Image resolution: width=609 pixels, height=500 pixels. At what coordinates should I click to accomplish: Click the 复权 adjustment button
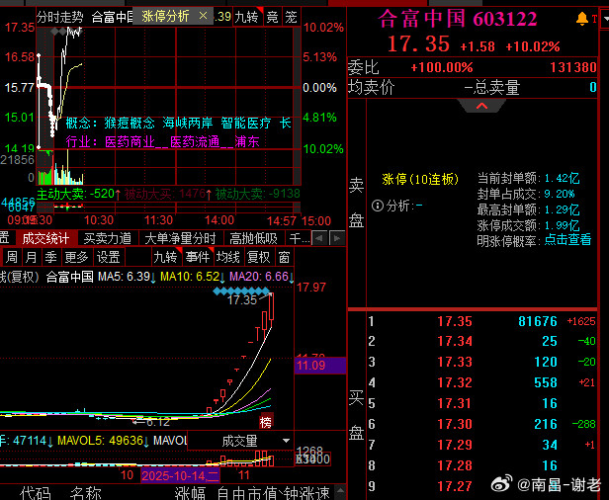(x=259, y=257)
